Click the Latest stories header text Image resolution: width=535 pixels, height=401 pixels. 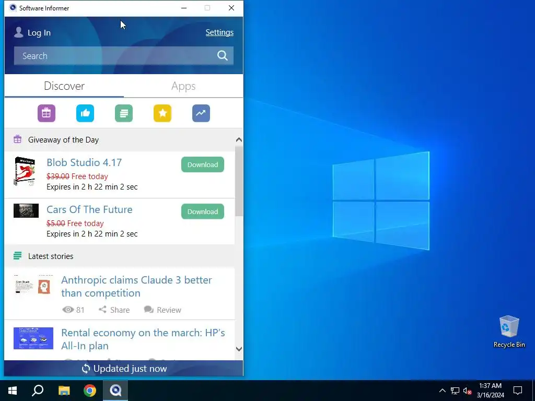pos(51,256)
